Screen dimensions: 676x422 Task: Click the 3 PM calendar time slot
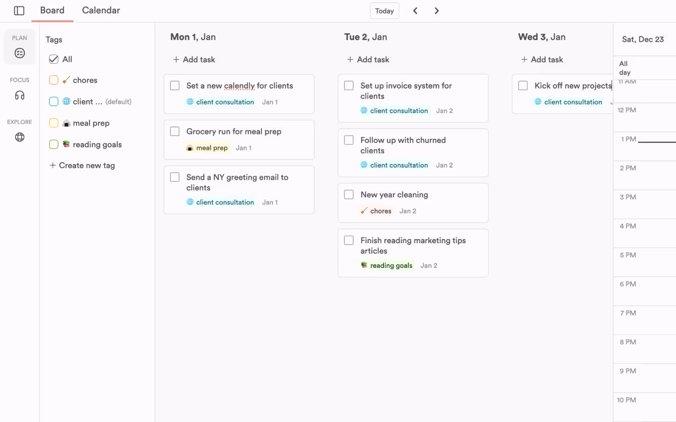coord(645,204)
